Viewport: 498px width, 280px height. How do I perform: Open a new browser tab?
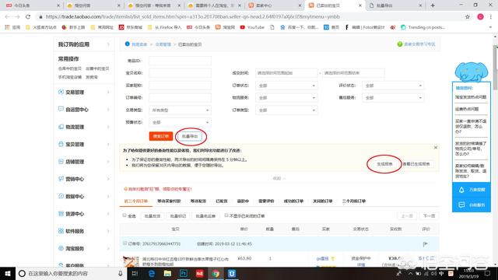[433, 5]
